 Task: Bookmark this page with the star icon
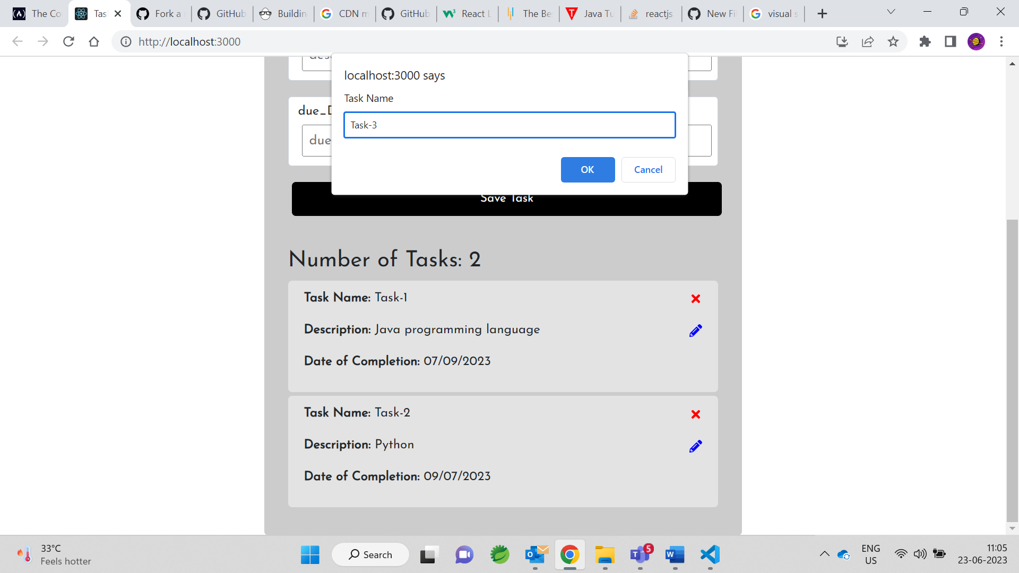(893, 41)
